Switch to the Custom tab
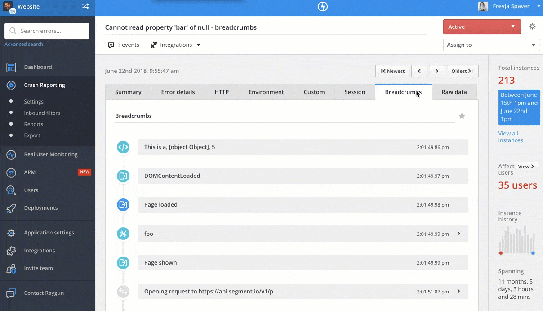 click(x=314, y=92)
